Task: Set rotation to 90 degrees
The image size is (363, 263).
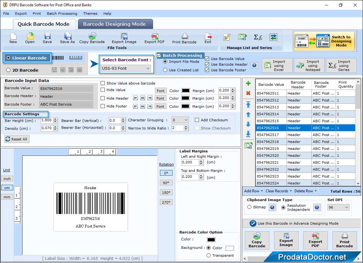Action: click(x=166, y=183)
